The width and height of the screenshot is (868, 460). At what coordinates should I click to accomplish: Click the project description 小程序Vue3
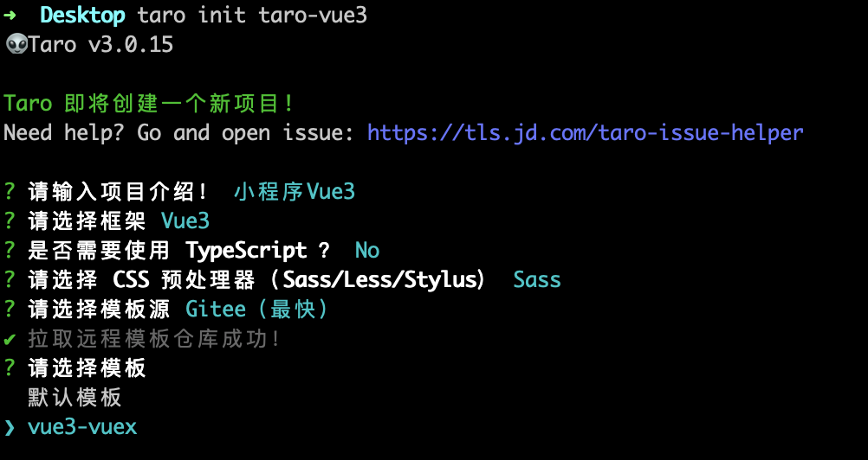[x=295, y=192]
